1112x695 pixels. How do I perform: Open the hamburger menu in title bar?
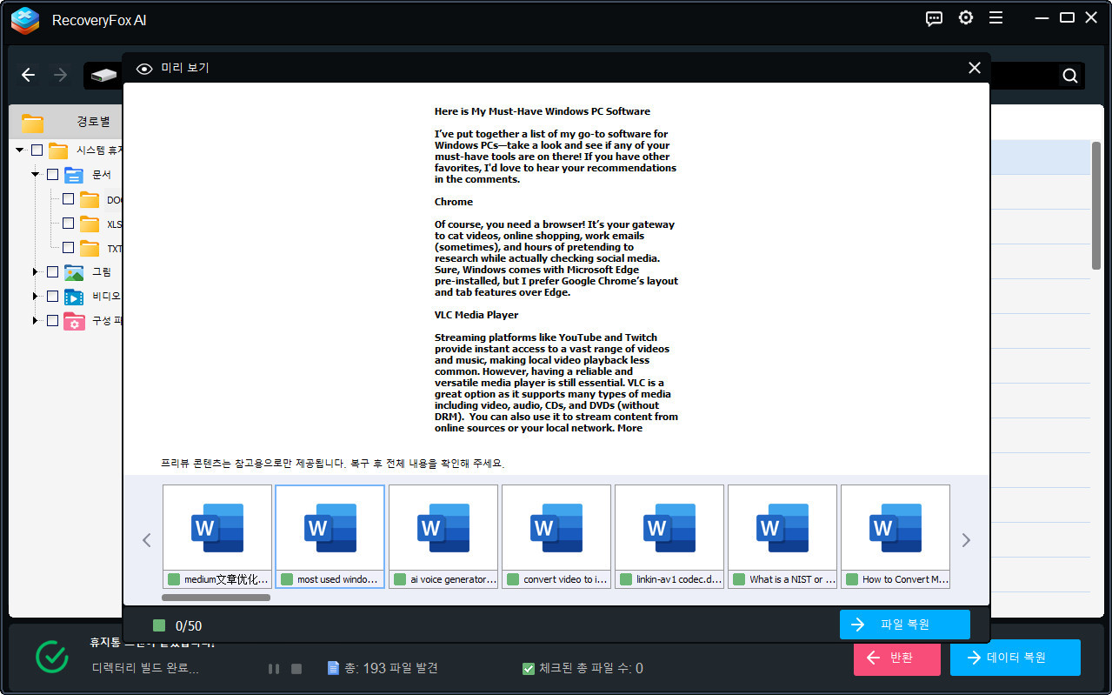pos(996,18)
